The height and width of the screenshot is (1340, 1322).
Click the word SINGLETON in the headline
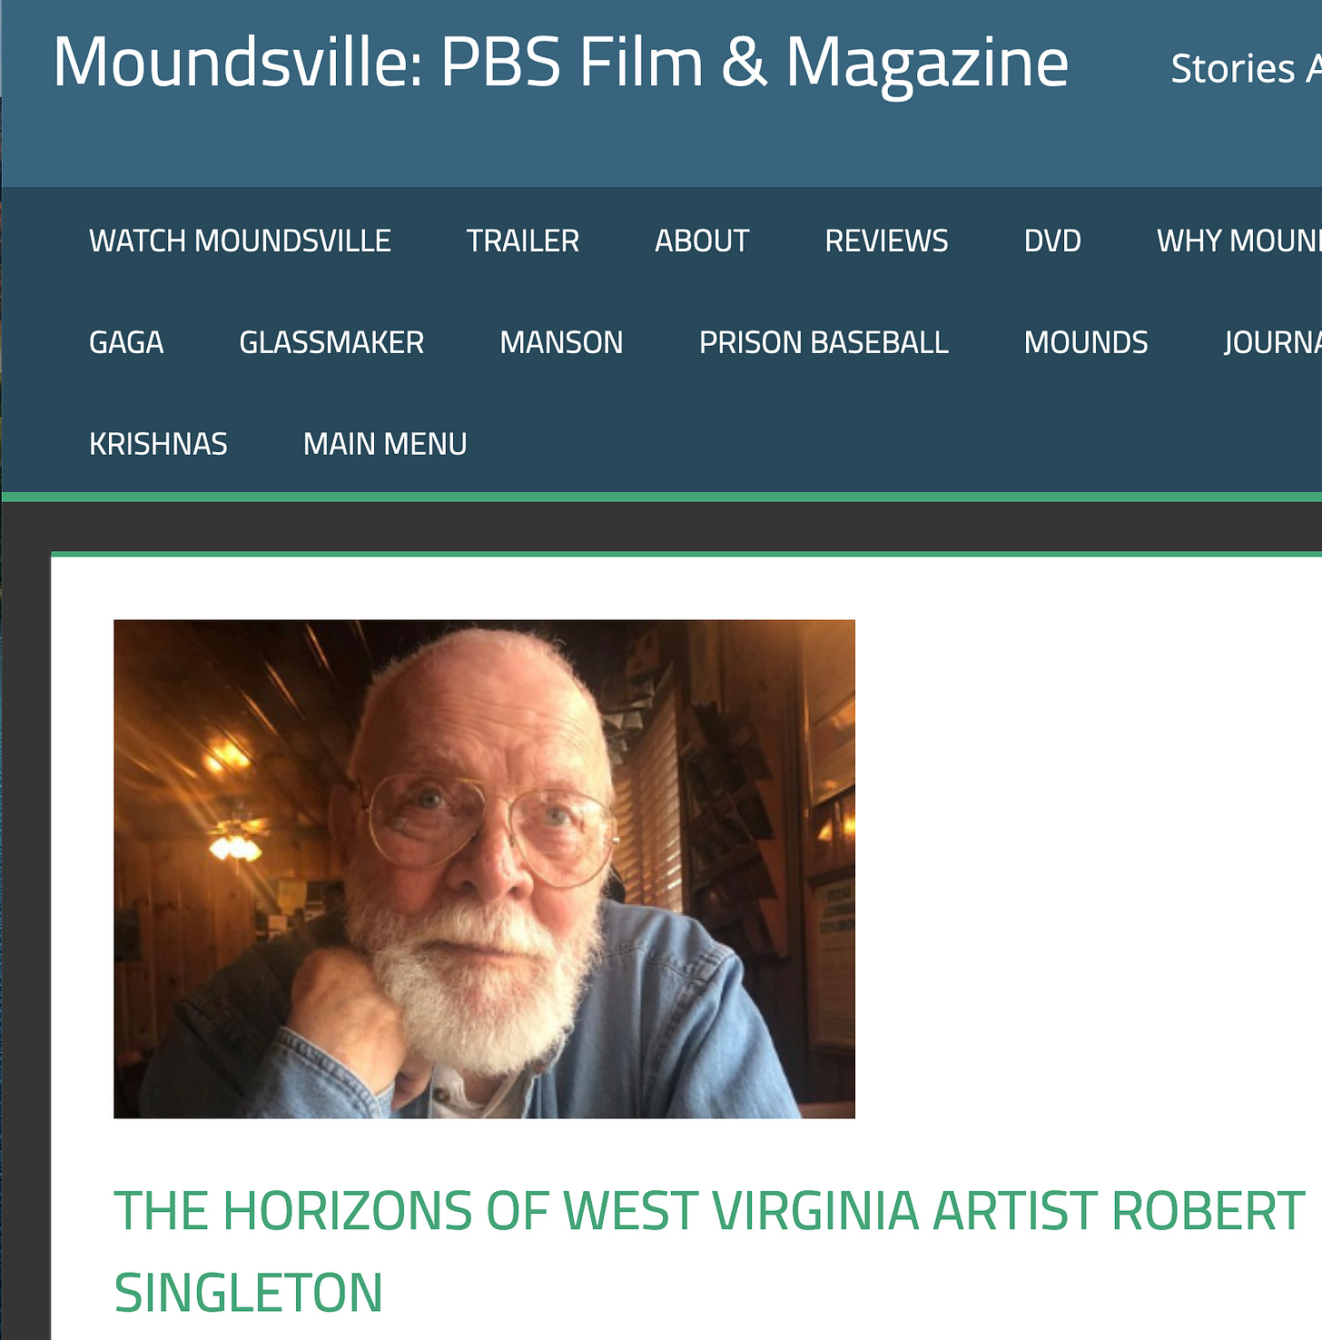coord(248,1293)
